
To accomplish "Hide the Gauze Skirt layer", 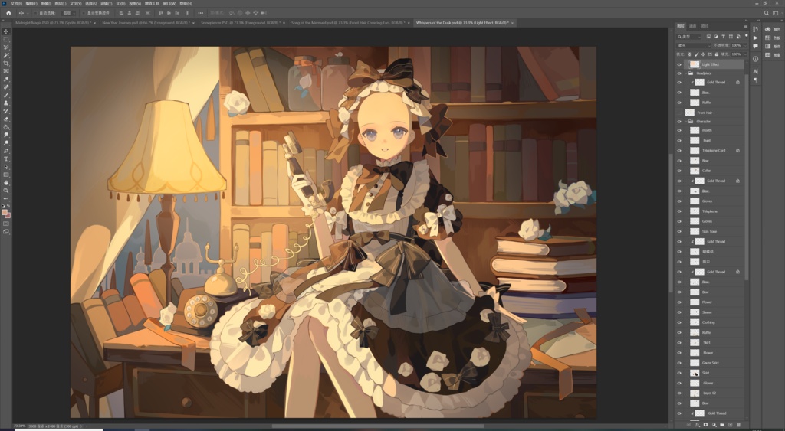I will pyautogui.click(x=679, y=363).
